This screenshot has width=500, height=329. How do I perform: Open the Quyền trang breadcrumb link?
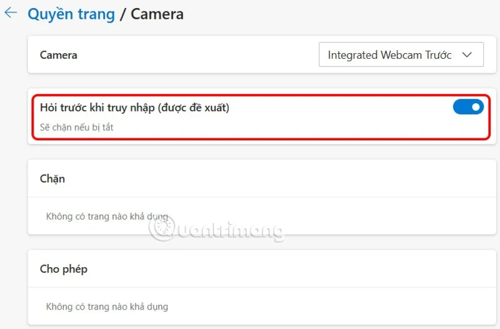click(71, 14)
